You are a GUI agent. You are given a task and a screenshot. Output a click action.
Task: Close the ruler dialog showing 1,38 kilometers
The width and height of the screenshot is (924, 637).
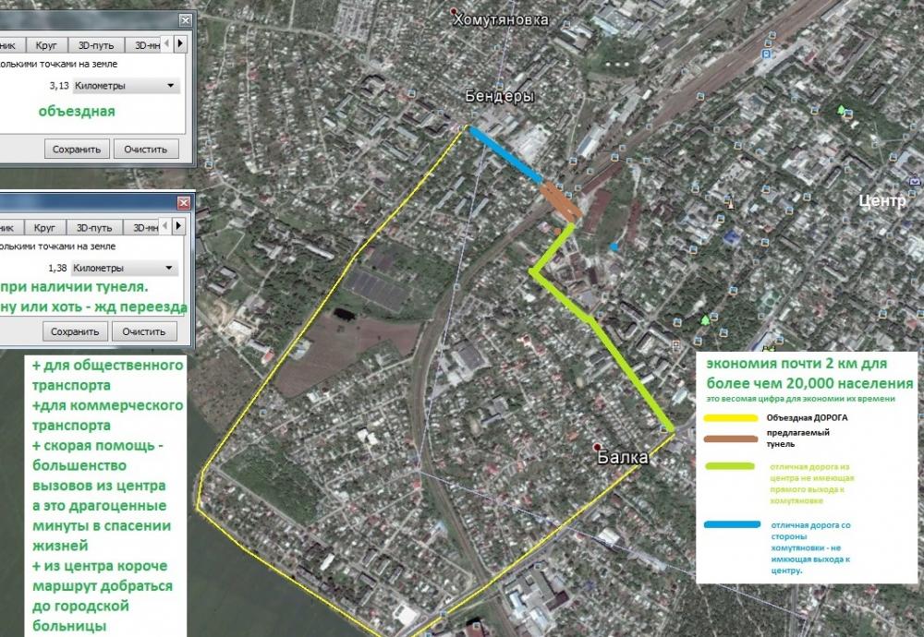tap(185, 202)
